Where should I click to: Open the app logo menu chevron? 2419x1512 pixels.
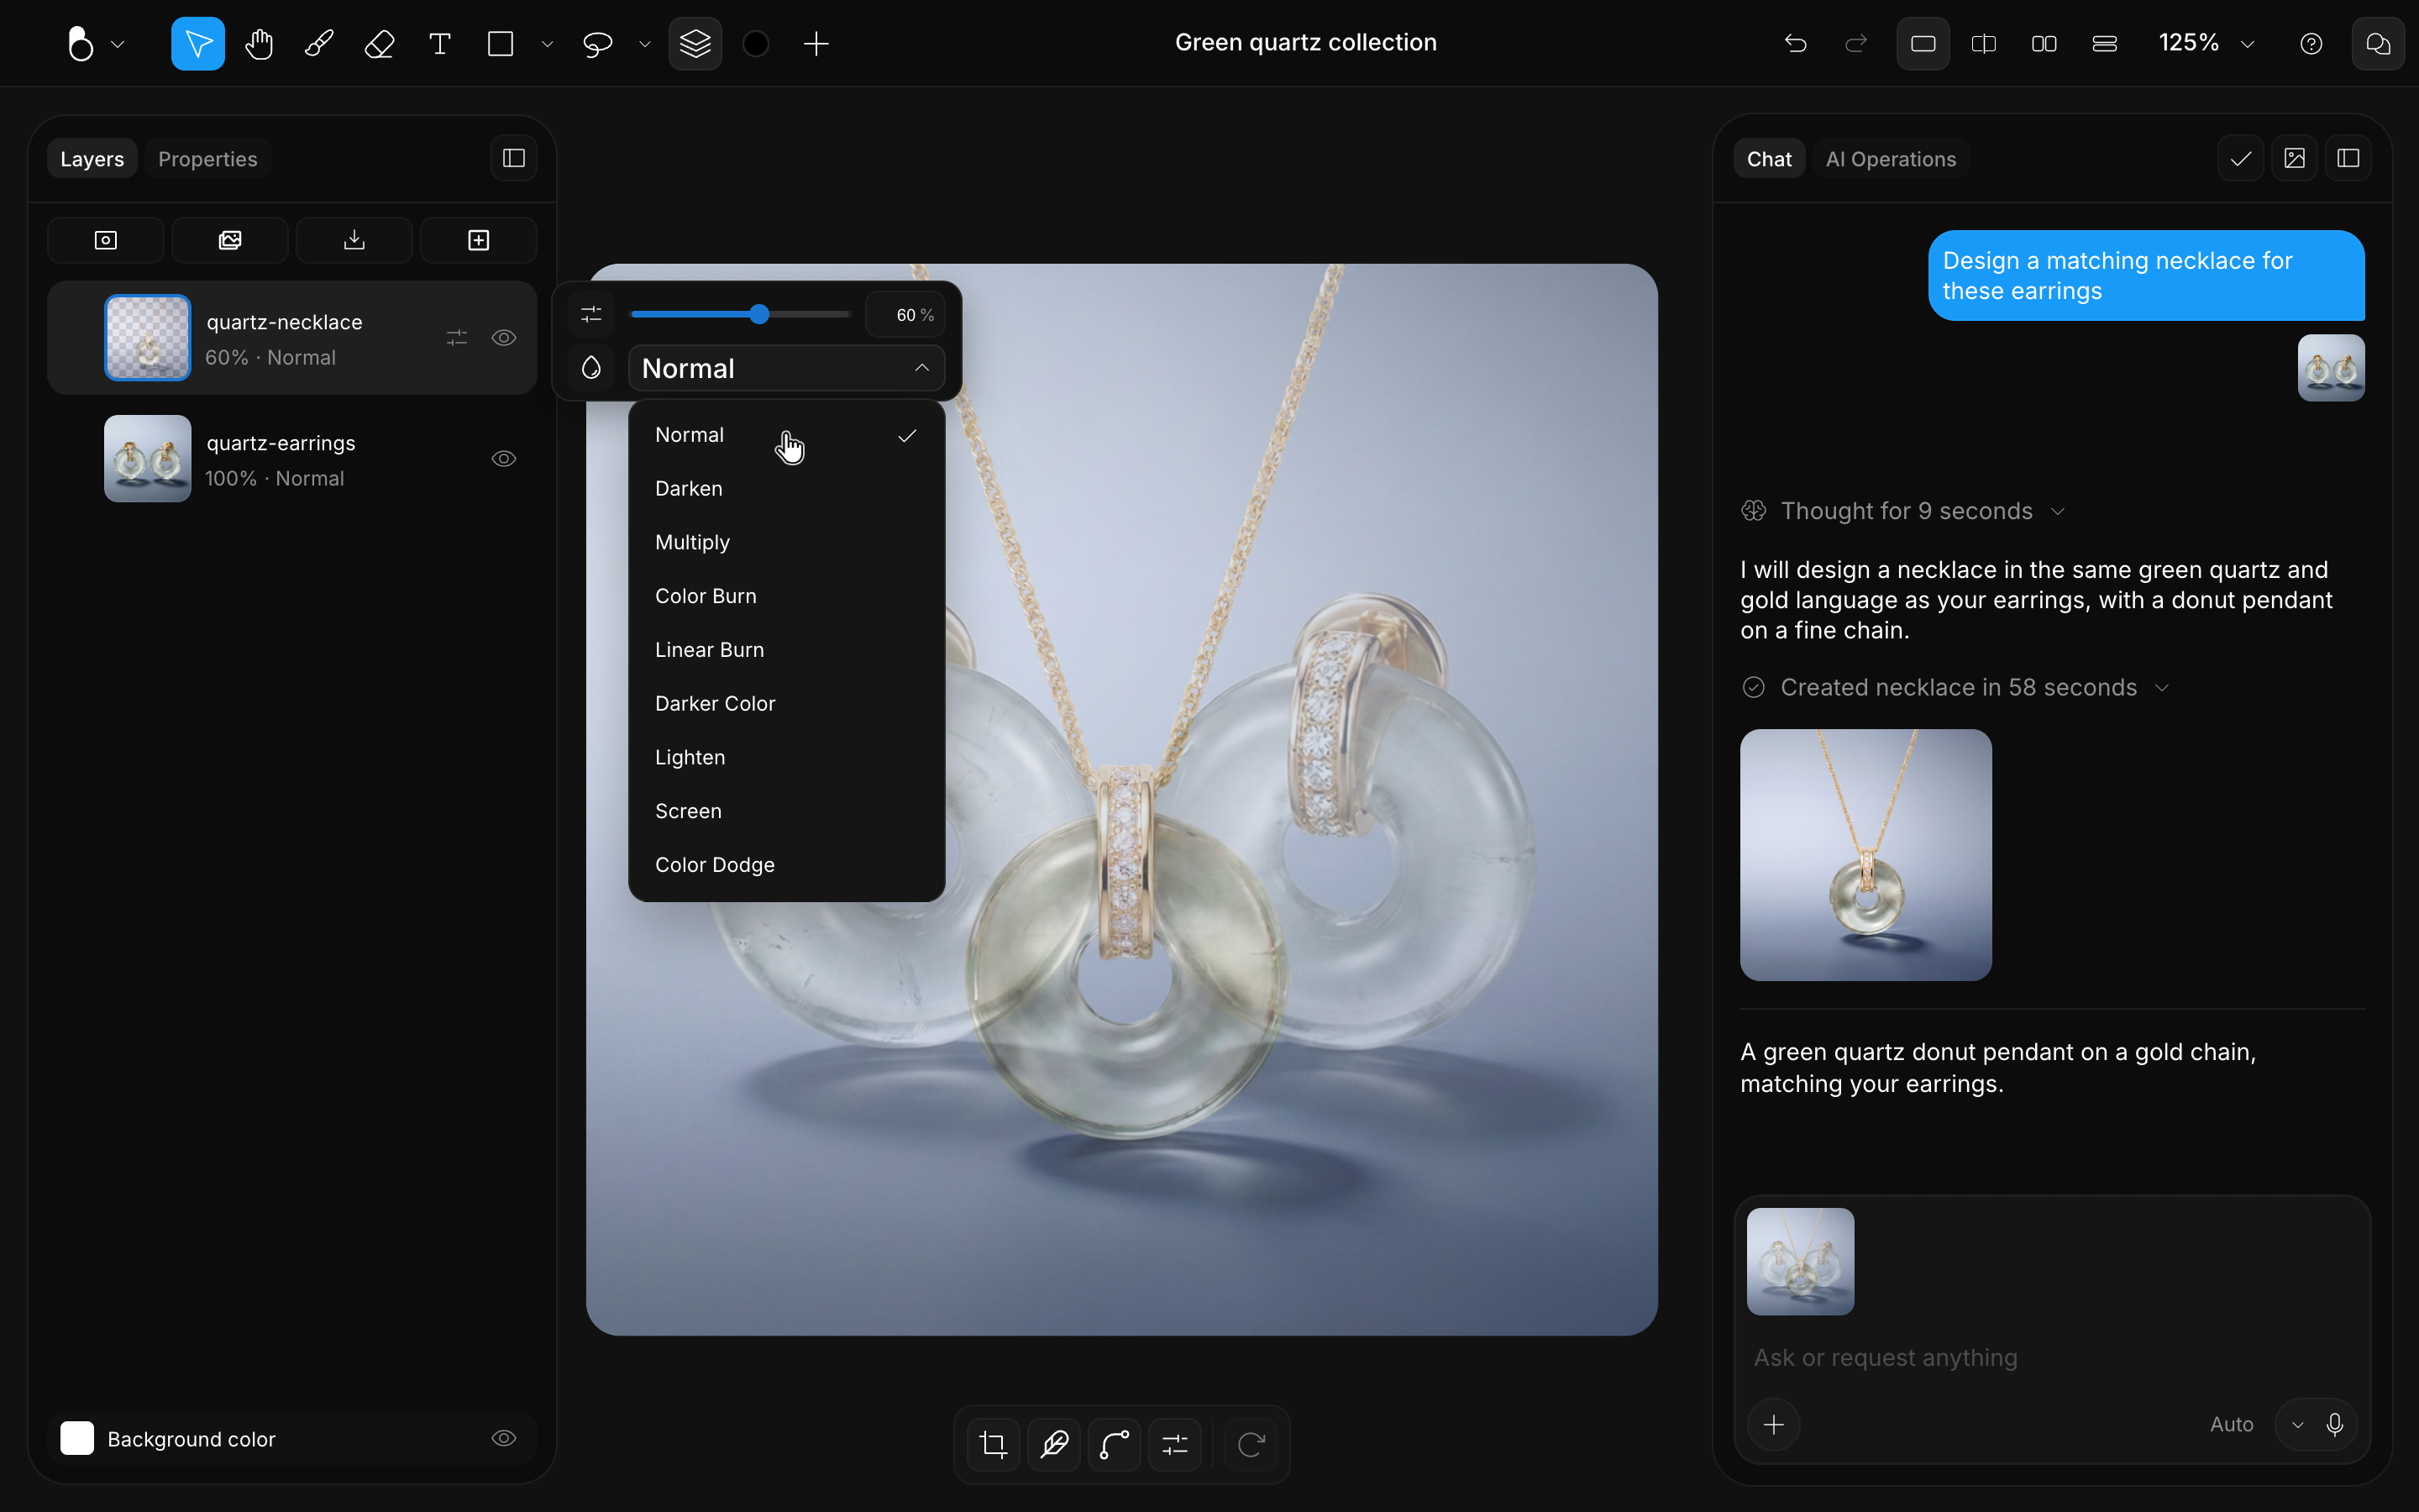click(118, 44)
